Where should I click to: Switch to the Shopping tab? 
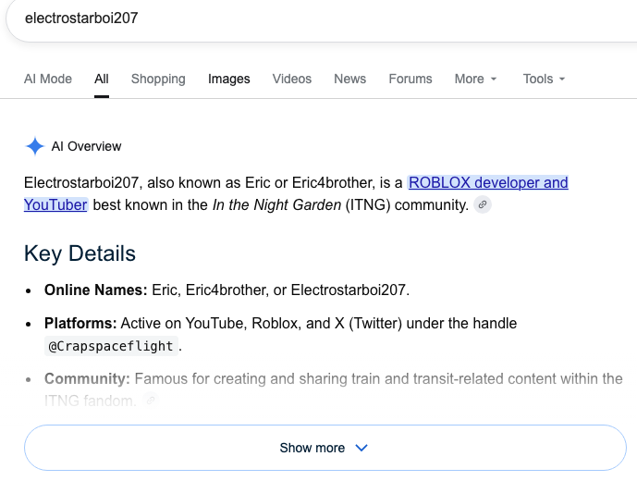(158, 79)
